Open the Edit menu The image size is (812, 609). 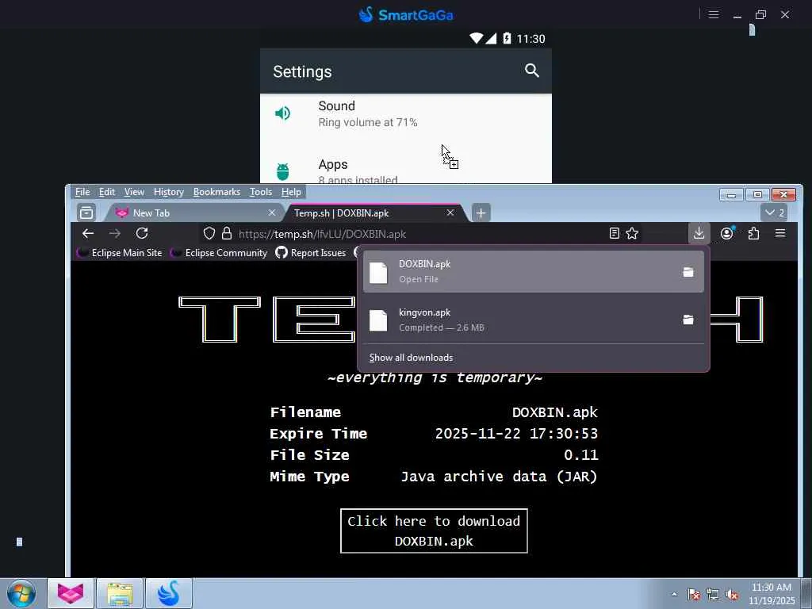(x=107, y=192)
